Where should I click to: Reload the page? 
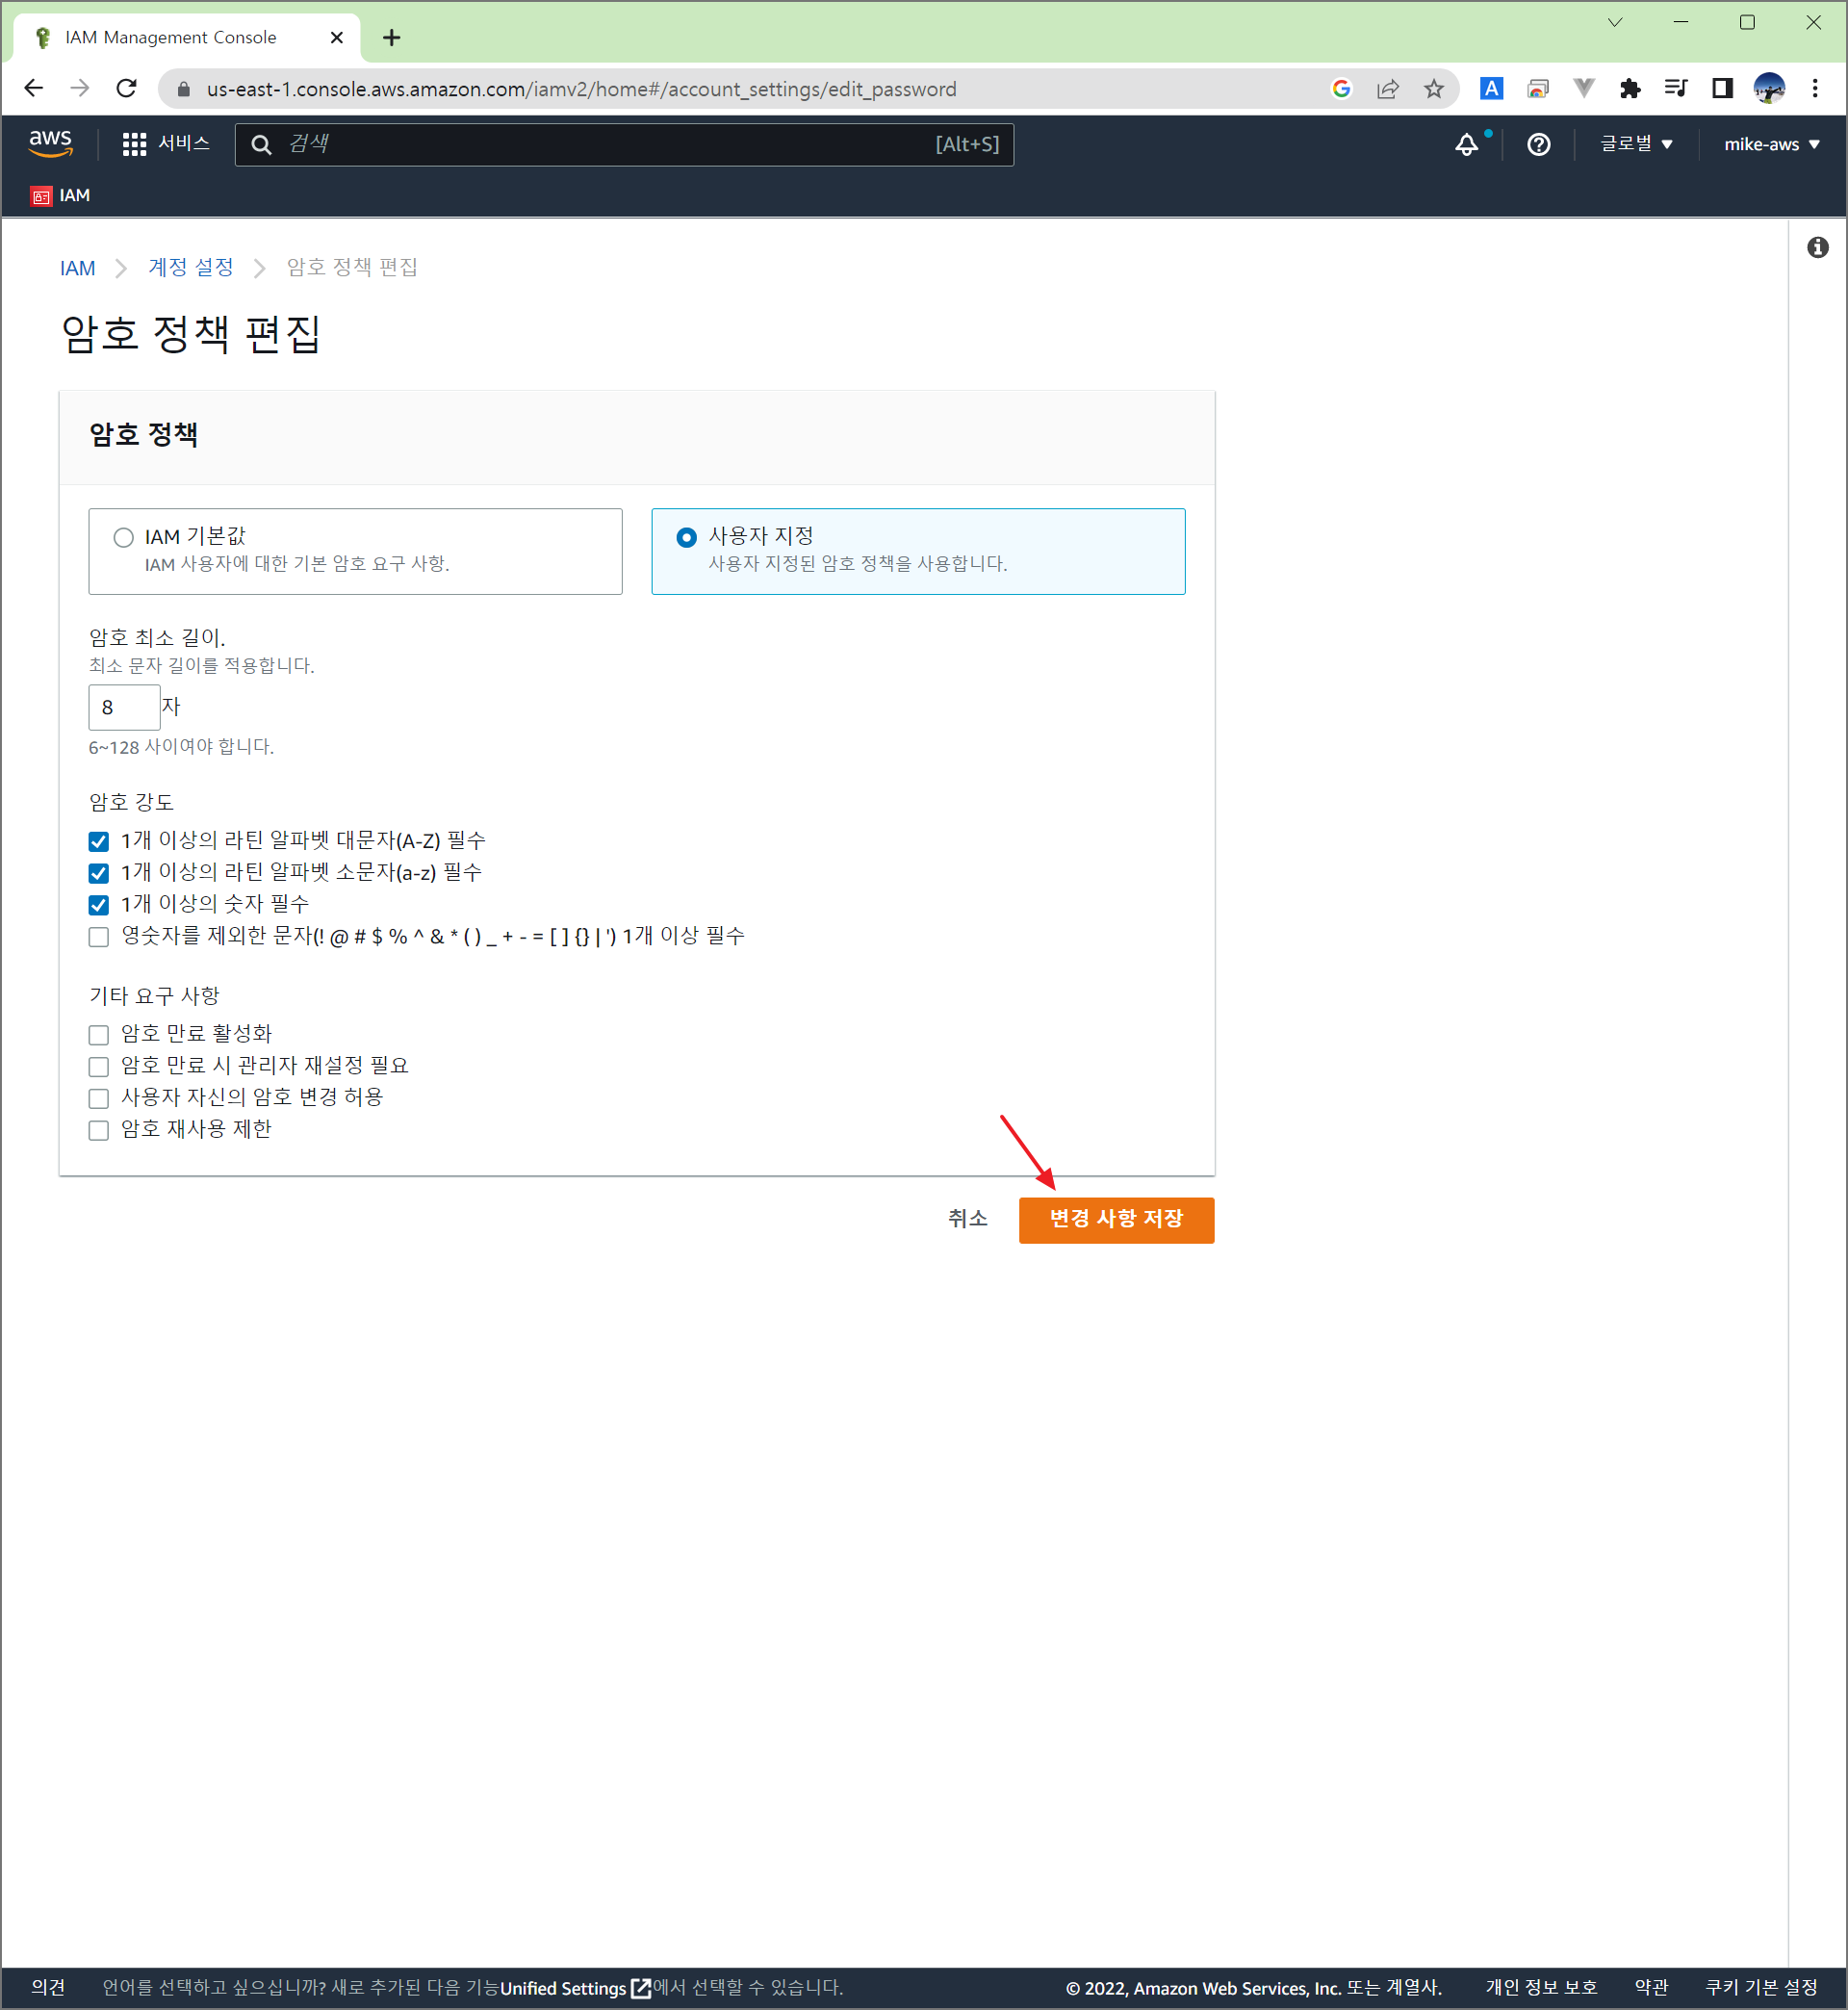[x=126, y=89]
